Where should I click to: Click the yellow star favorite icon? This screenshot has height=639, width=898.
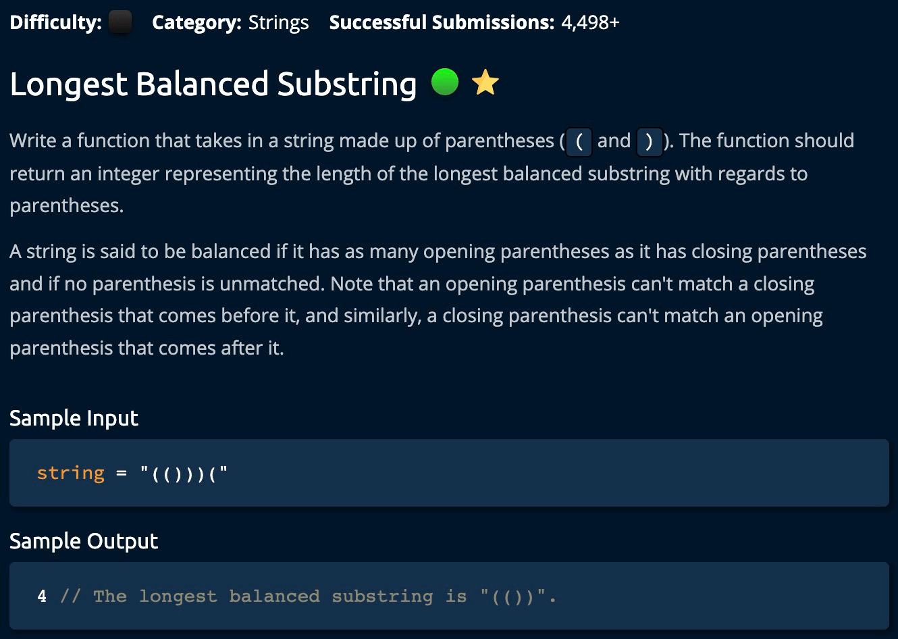coord(485,83)
